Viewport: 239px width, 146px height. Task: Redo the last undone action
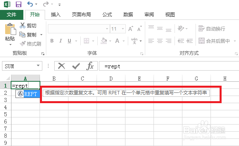[46, 4]
